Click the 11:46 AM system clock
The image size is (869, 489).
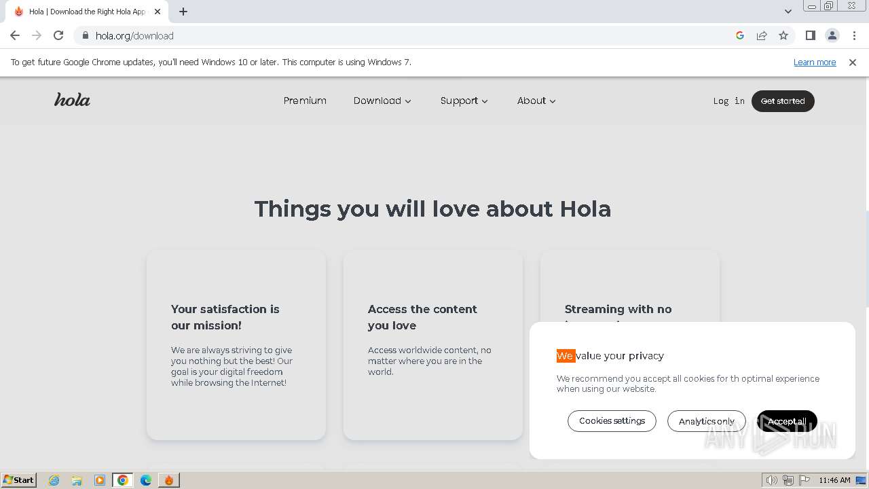[834, 480]
